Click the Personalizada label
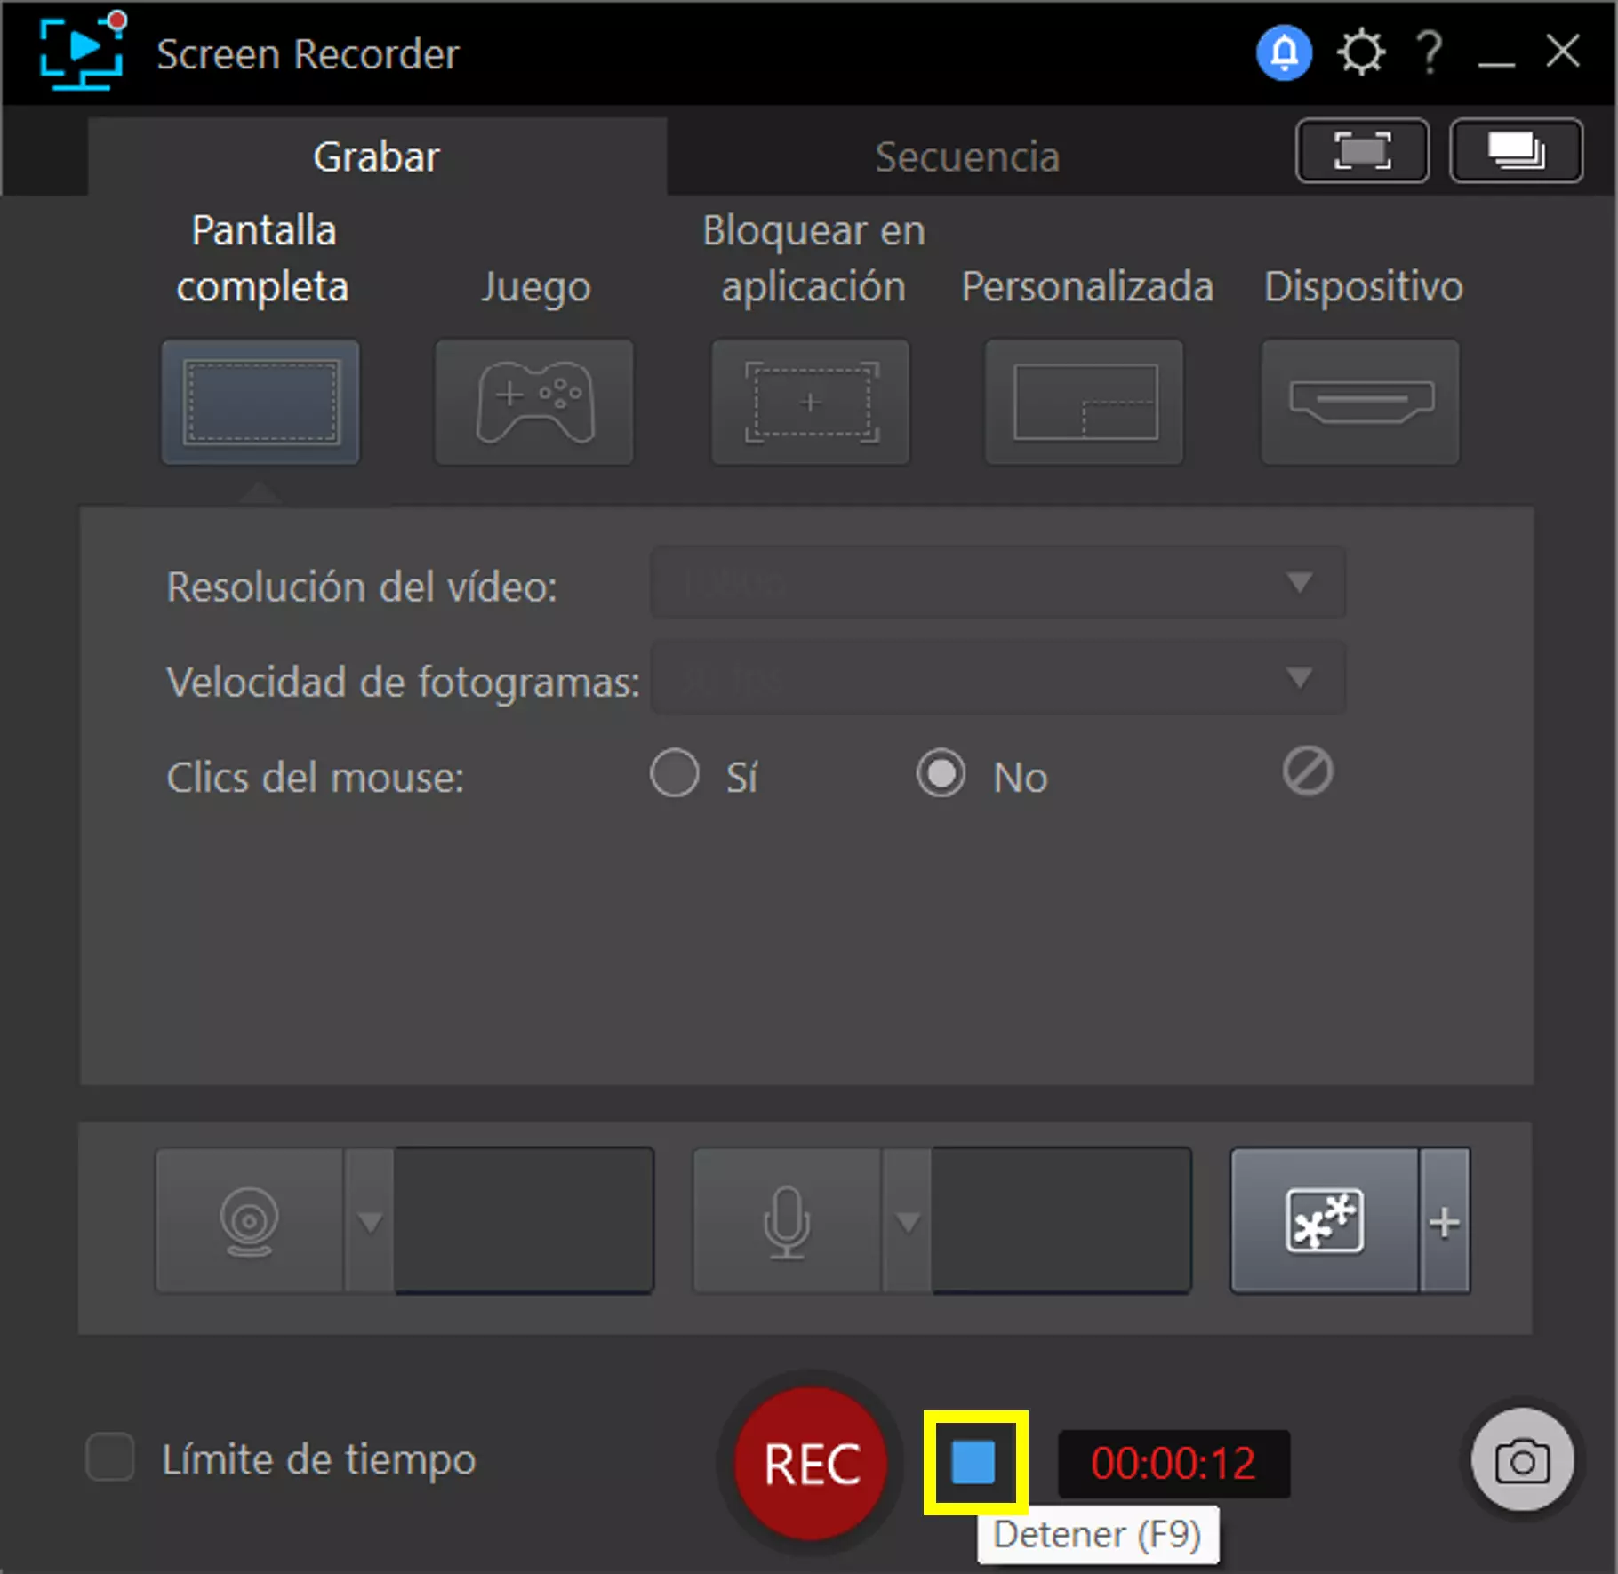This screenshot has height=1574, width=1618. point(1087,286)
